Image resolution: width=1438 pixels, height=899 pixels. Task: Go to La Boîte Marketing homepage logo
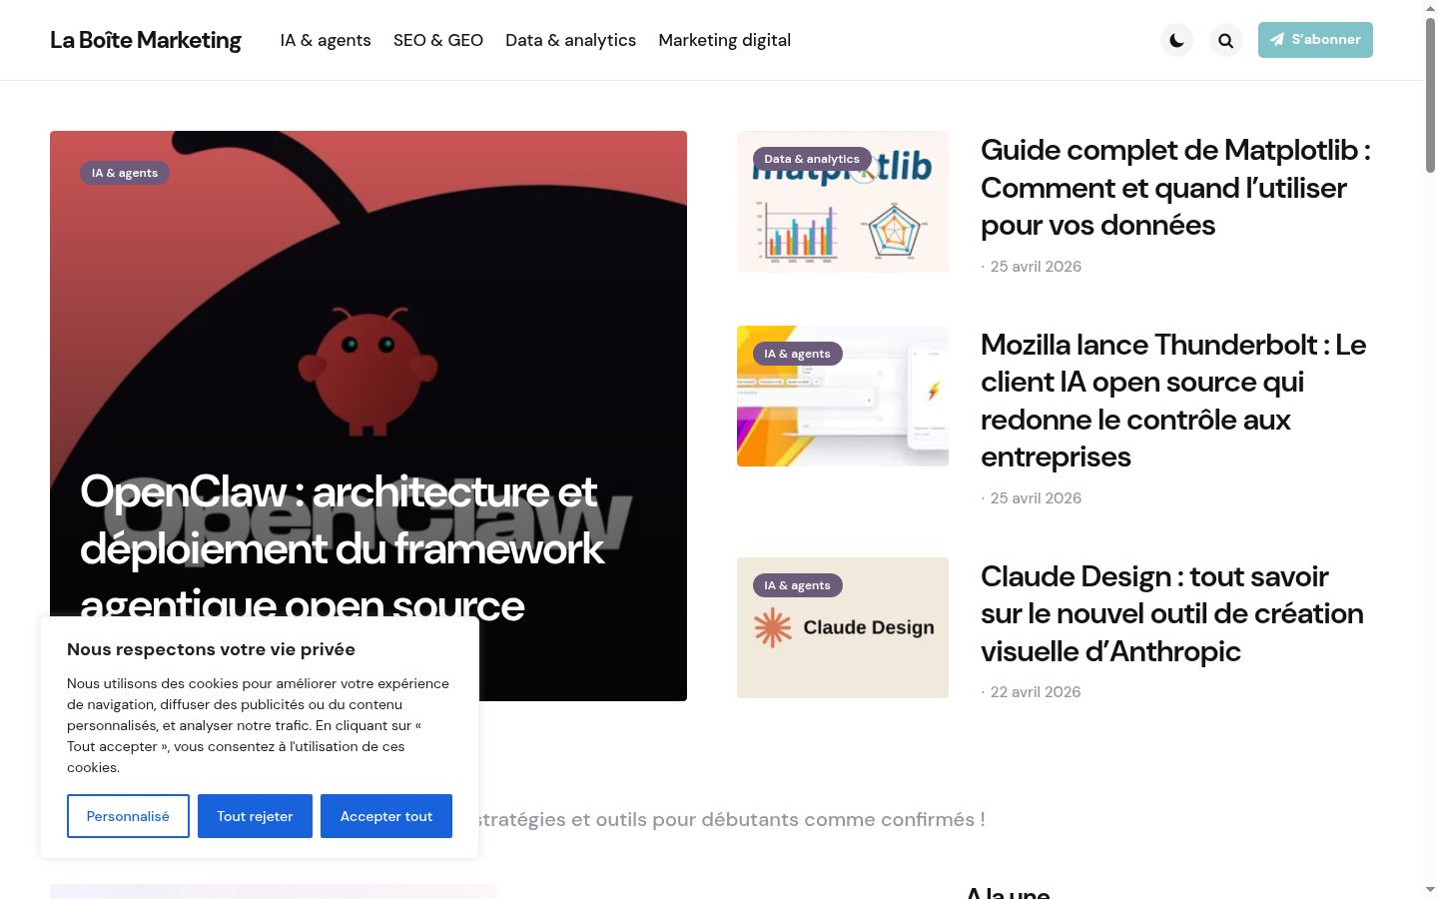146,40
